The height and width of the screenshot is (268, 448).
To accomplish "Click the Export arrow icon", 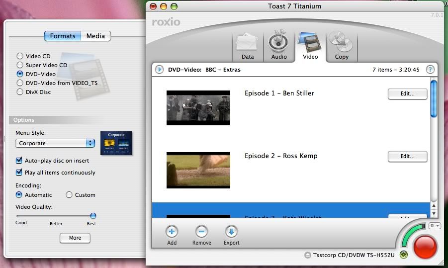I will [231, 231].
